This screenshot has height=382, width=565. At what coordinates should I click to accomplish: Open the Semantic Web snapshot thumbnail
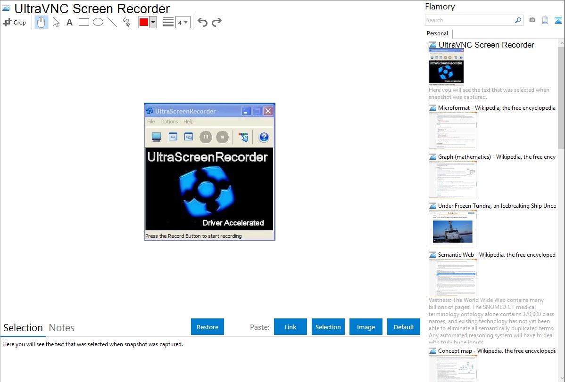(x=453, y=277)
